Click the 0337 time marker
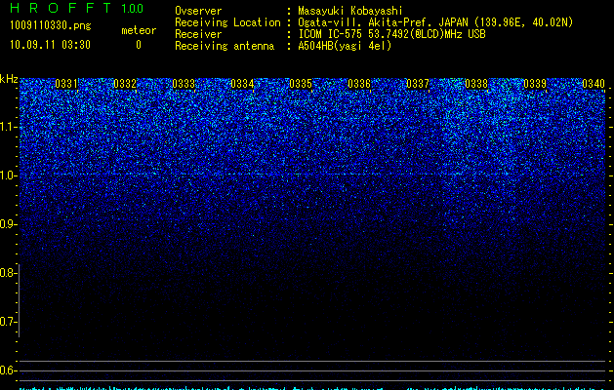Image resolution: width=614 pixels, height=390 pixels. (418, 84)
